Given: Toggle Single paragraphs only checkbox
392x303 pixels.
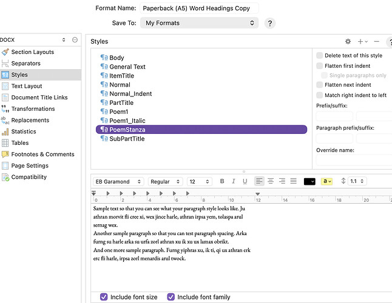Looking at the screenshot, I should coord(324,75).
